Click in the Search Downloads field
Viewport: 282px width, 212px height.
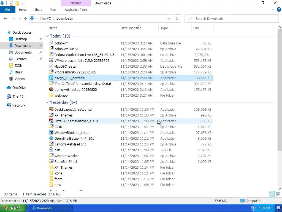point(231,18)
